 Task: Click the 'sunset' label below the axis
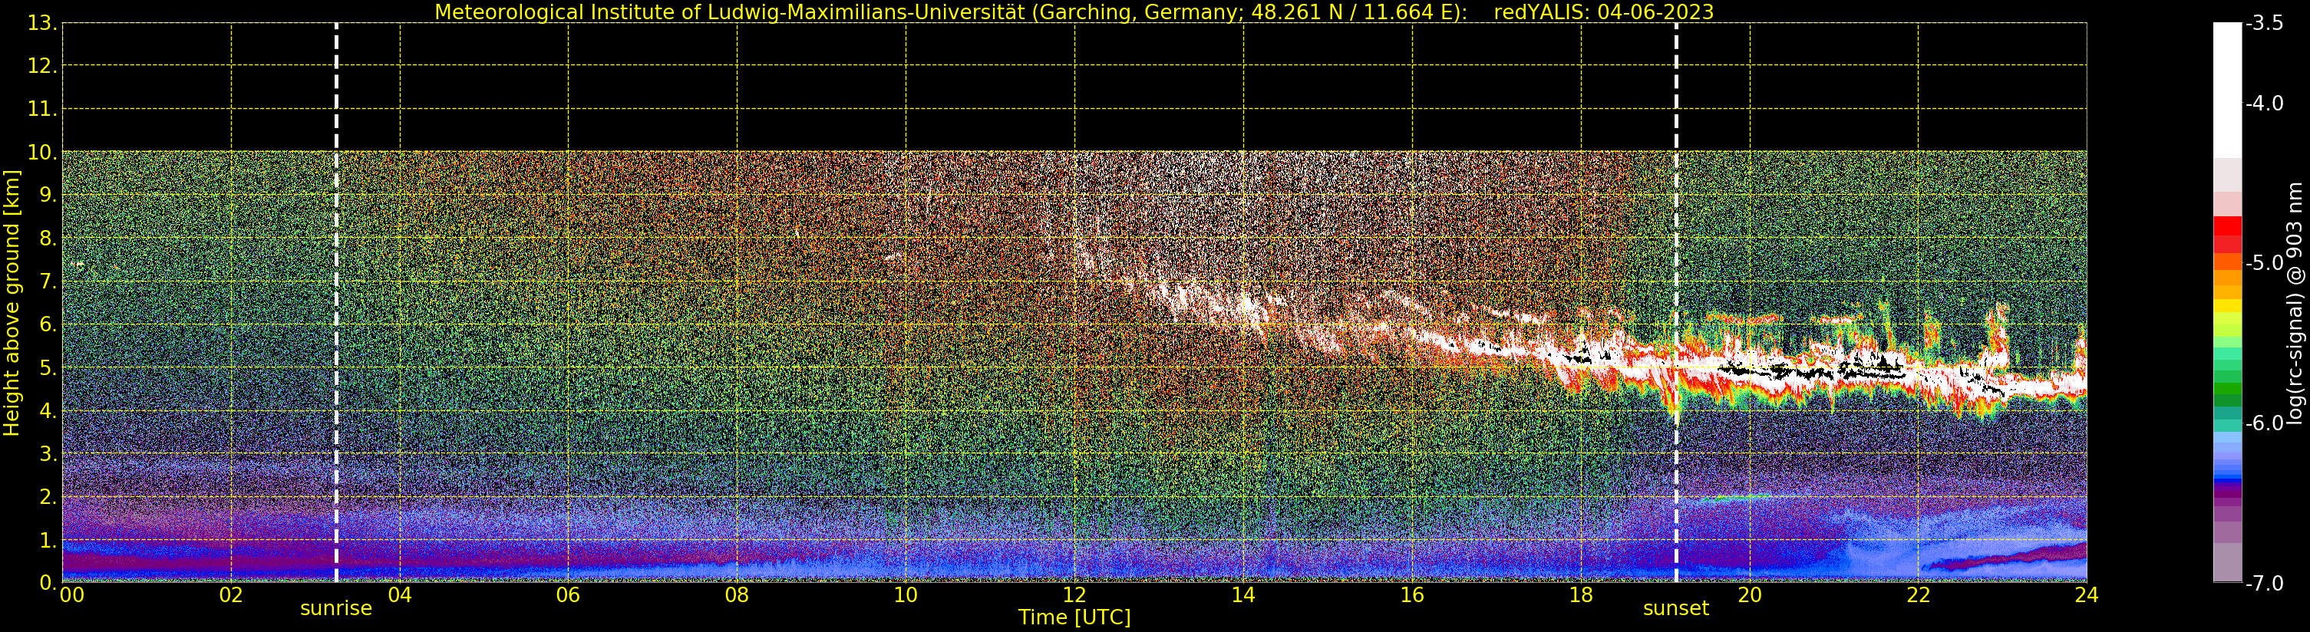[1675, 609]
